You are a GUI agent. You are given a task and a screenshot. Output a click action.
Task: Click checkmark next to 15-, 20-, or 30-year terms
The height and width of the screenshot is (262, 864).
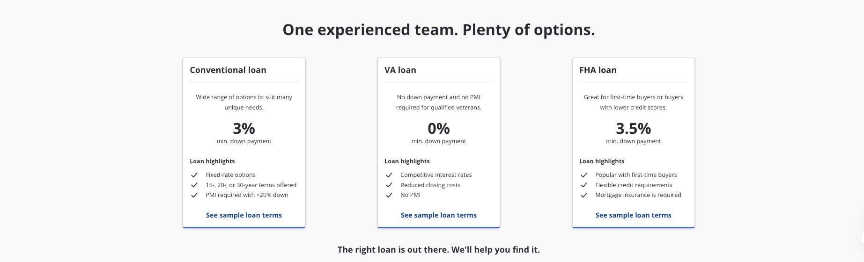tap(194, 185)
